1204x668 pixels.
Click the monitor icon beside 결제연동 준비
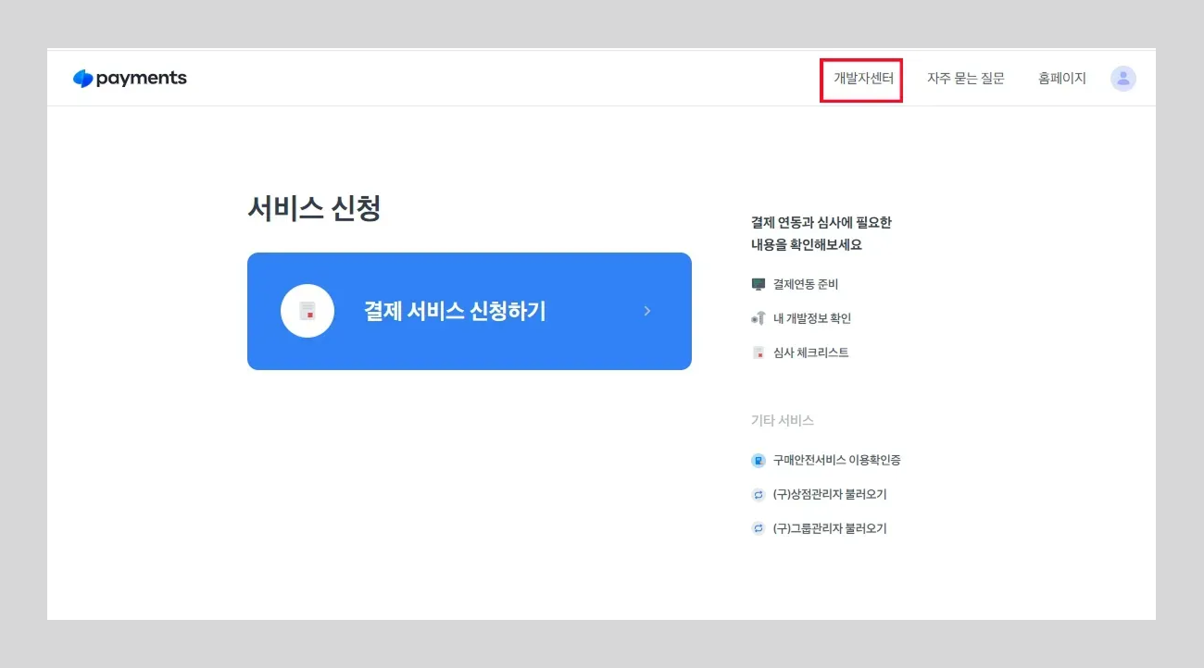759,284
